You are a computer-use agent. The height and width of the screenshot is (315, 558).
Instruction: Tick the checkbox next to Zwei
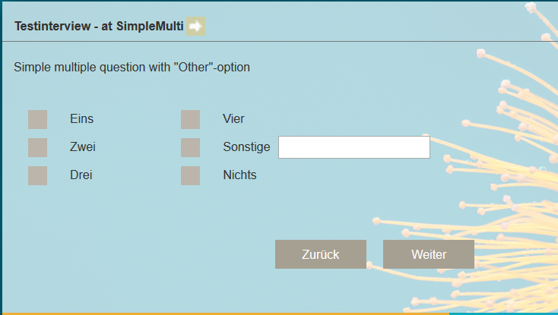pyautogui.click(x=38, y=147)
